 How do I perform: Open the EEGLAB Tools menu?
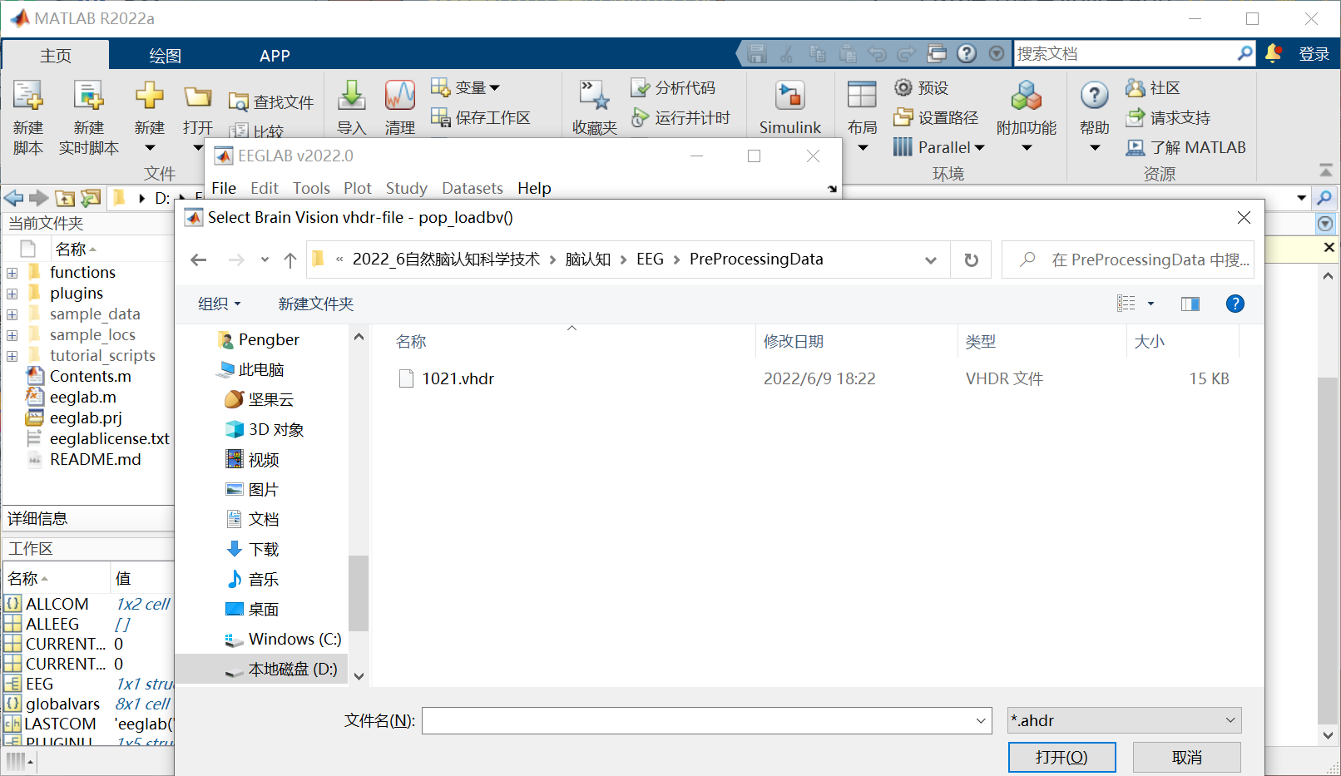pos(311,188)
